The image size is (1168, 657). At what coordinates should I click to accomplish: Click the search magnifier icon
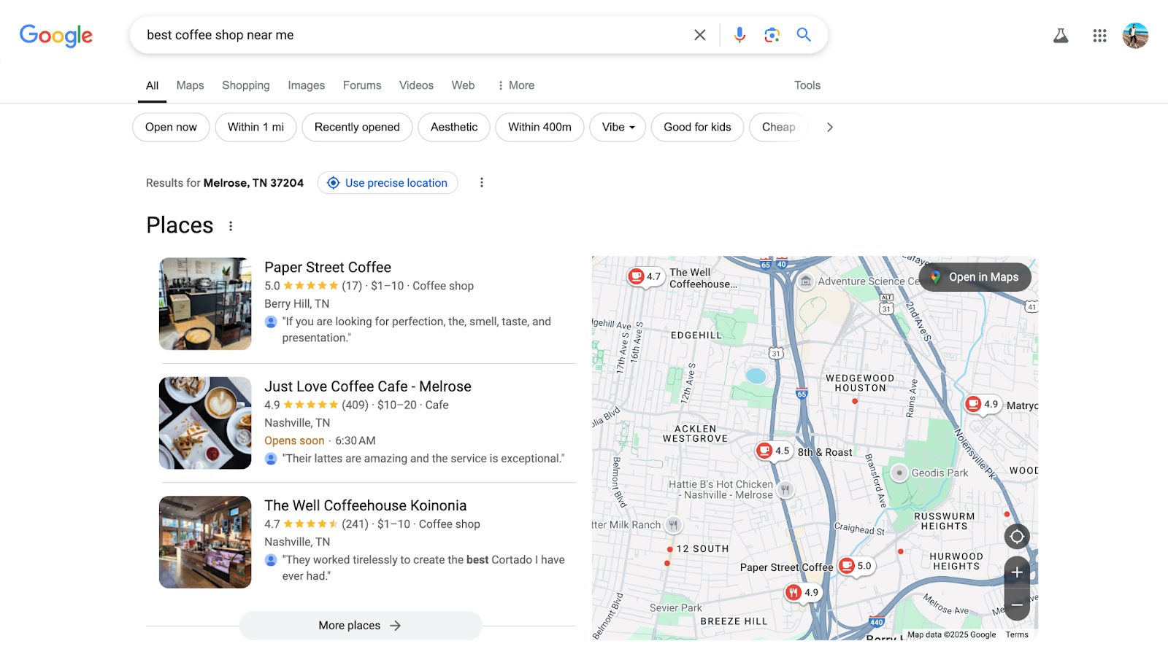coord(804,34)
